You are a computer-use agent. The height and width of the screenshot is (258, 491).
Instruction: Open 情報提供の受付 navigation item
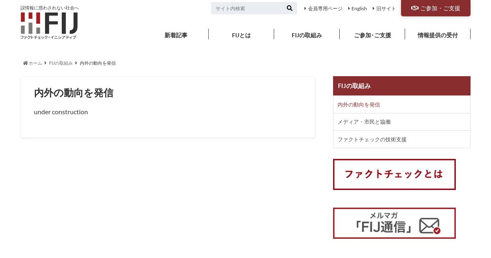pyautogui.click(x=438, y=35)
